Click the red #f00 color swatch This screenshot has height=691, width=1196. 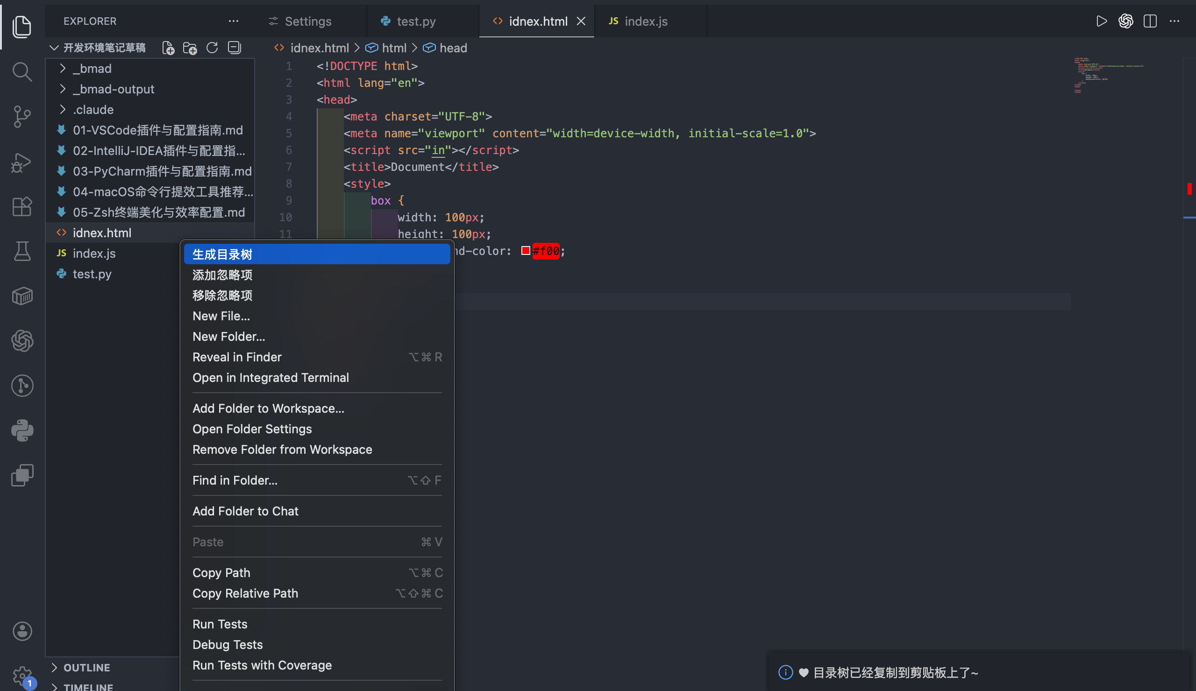[526, 250]
